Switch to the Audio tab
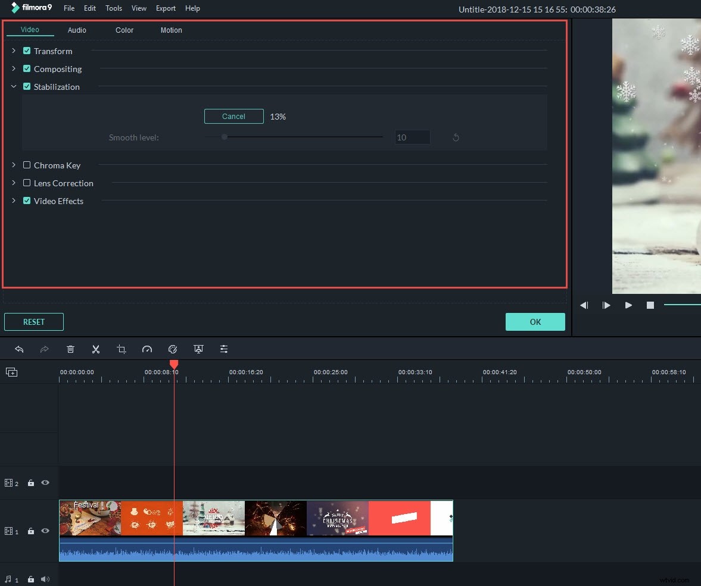 pyautogui.click(x=77, y=30)
